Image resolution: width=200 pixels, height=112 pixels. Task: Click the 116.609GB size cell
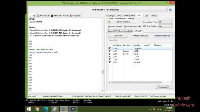(x=137, y=48)
